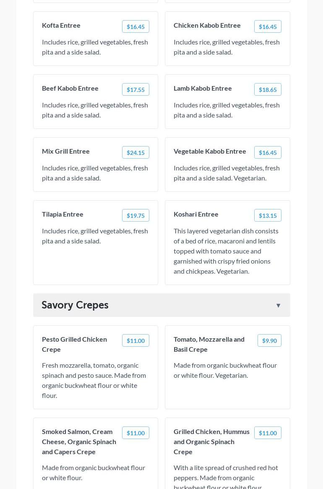Click the Koshari Entree $13.15 price
Viewport: 323px width, 489px height.
coord(268,215)
